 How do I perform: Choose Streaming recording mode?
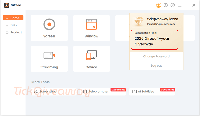coord(49,59)
